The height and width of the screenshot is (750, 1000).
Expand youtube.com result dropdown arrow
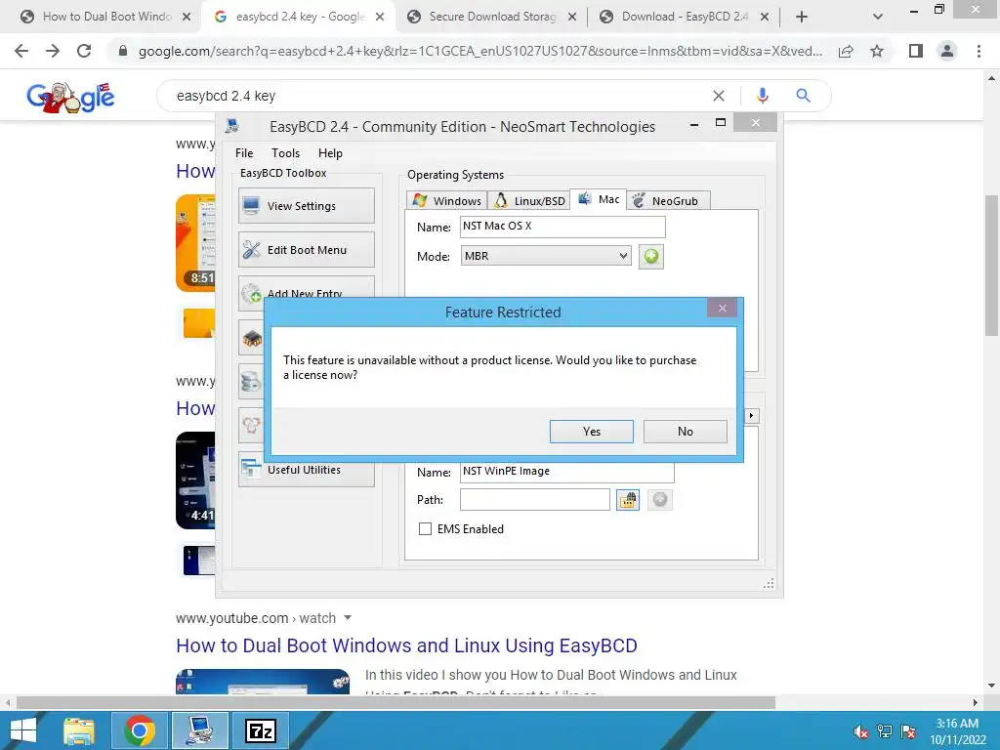348,617
